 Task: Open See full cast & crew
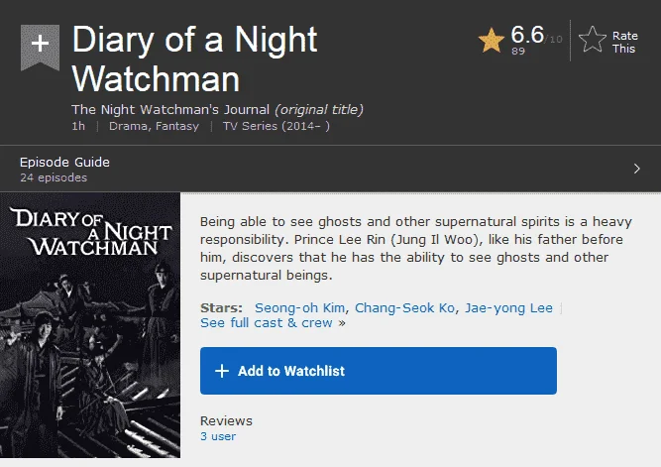[267, 322]
